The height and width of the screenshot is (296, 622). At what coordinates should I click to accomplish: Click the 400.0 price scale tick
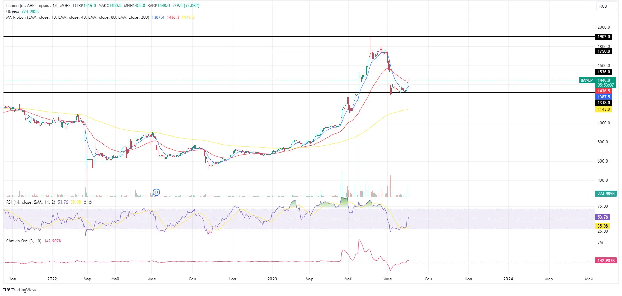tap(603, 180)
